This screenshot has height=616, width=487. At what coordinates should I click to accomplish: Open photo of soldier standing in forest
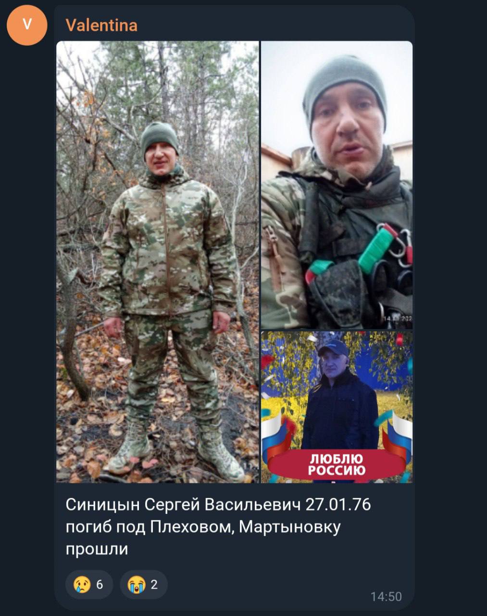(x=157, y=262)
